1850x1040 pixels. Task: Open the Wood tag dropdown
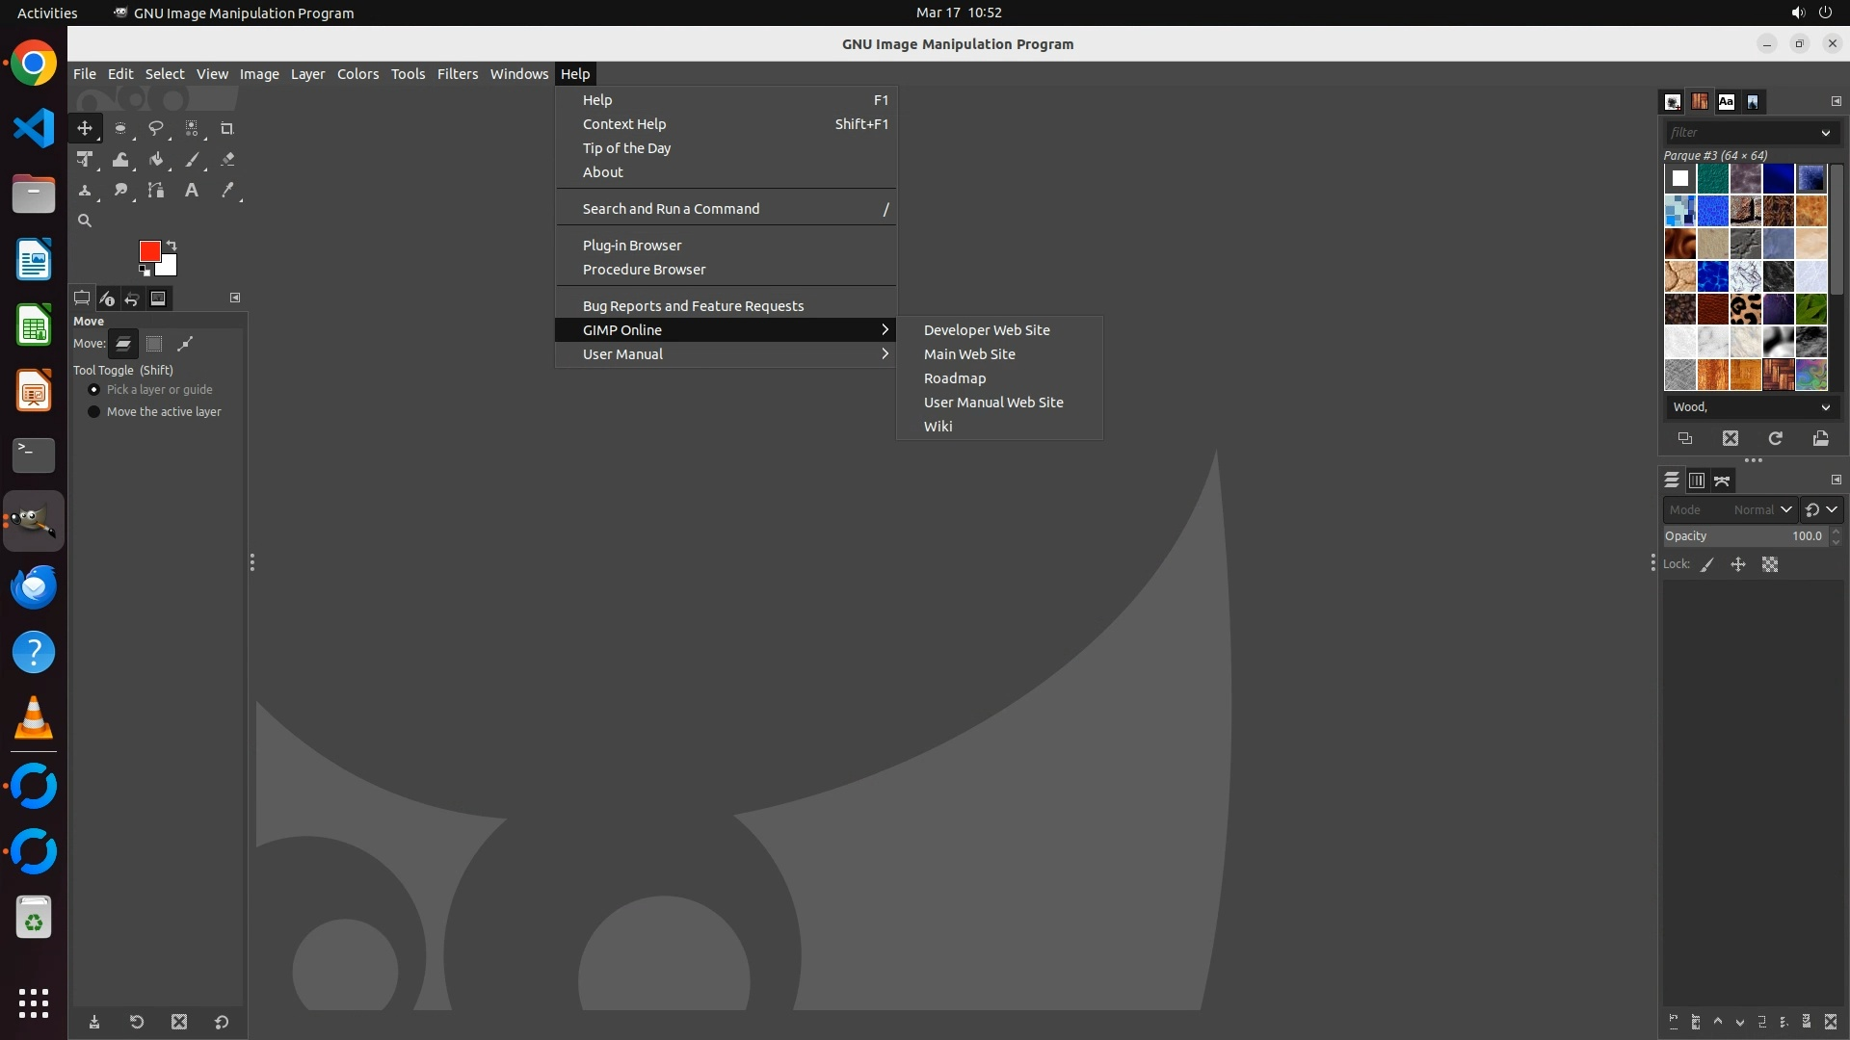(x=1825, y=407)
